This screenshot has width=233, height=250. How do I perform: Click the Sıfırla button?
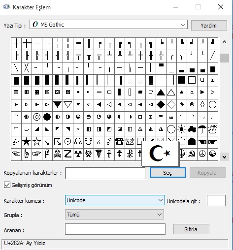tap(191, 229)
